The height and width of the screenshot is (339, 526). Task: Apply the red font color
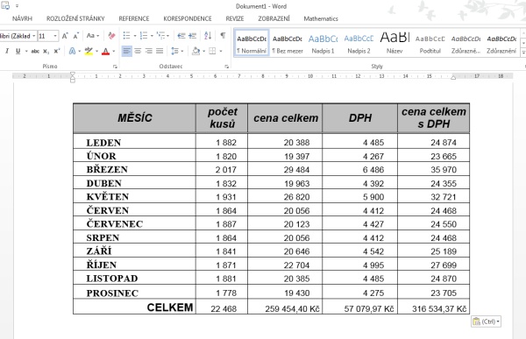coord(106,51)
